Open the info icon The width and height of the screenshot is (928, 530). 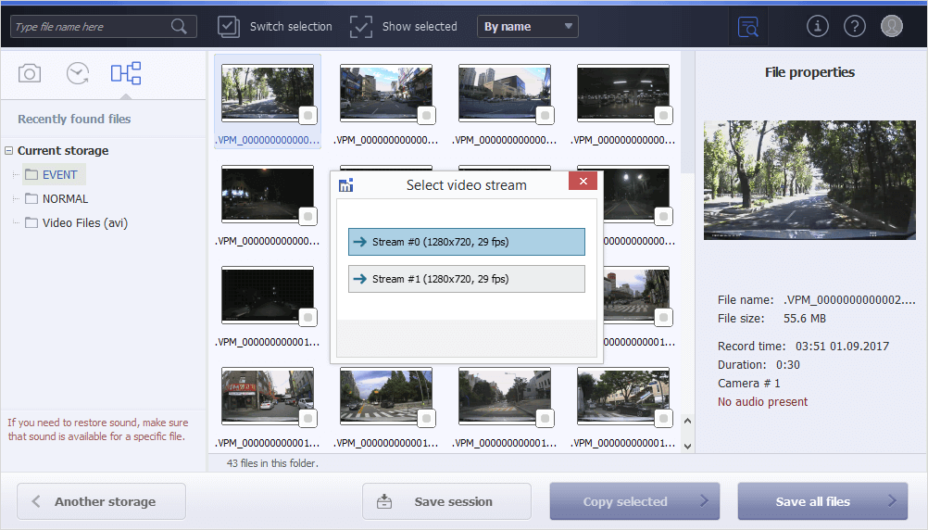tap(818, 26)
